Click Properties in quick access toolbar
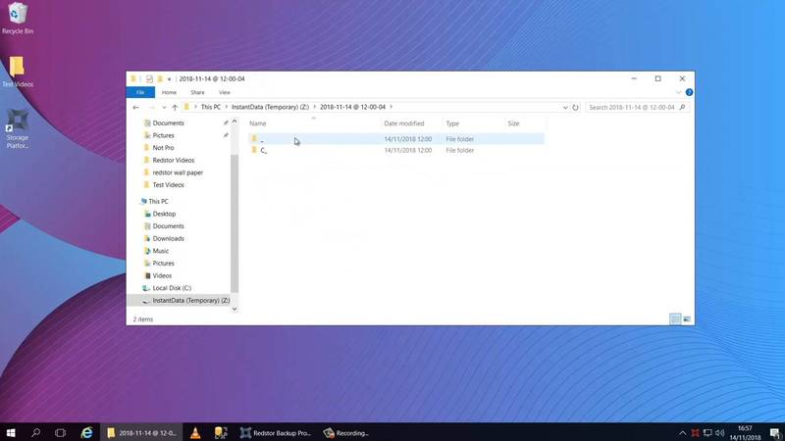The image size is (785, 441). coord(149,79)
